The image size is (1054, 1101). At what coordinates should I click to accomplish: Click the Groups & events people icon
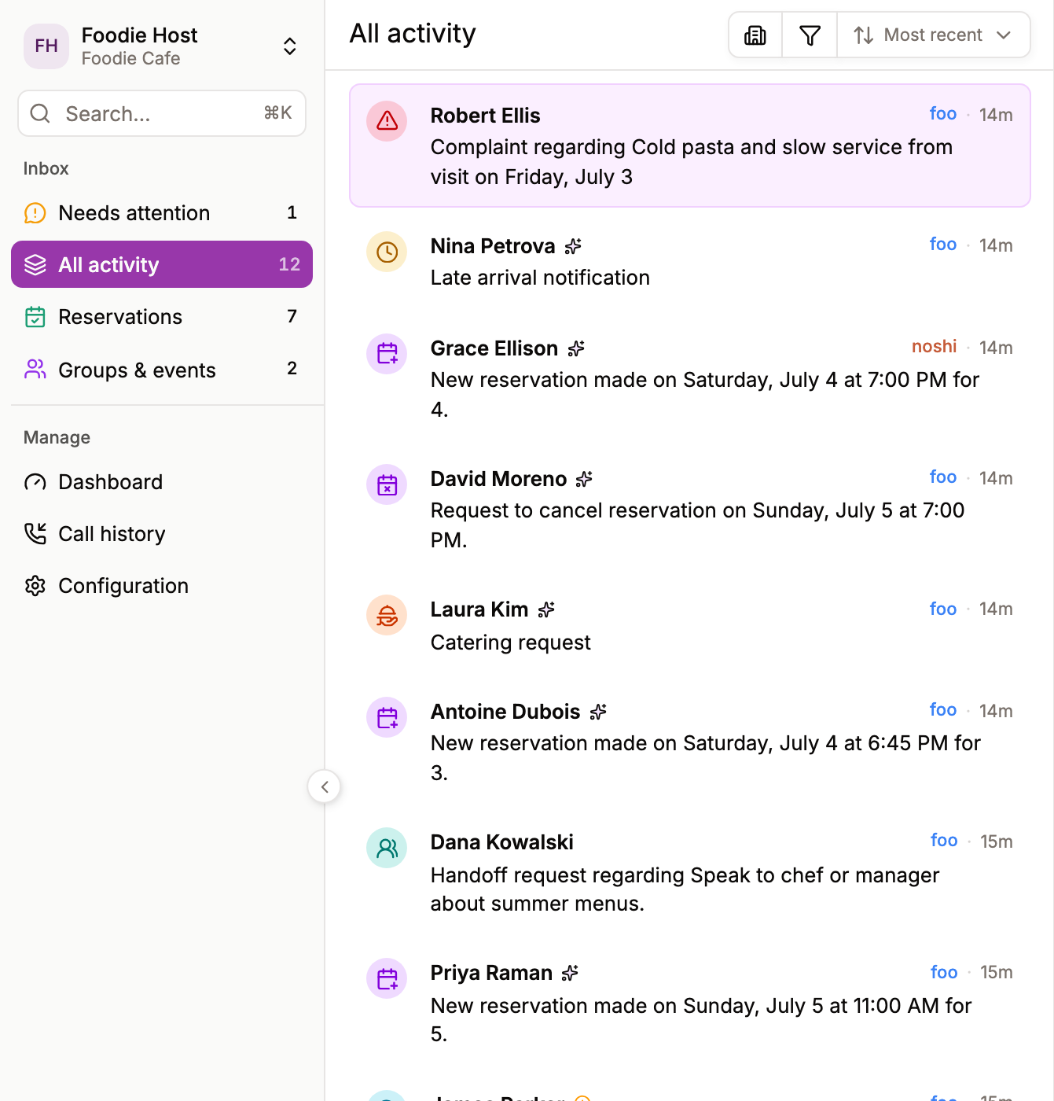point(35,370)
